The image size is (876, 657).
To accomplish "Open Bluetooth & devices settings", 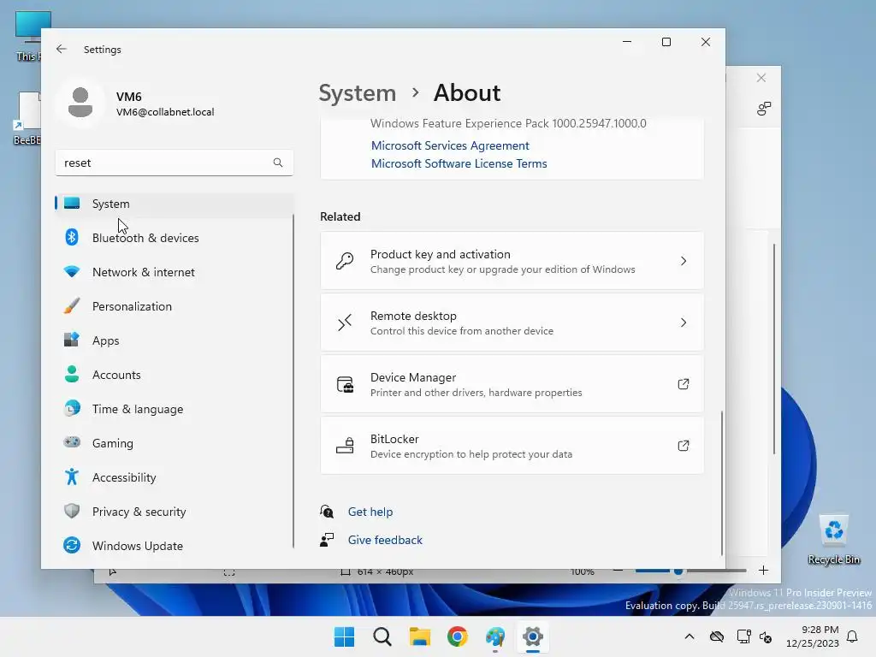I will click(x=175, y=238).
